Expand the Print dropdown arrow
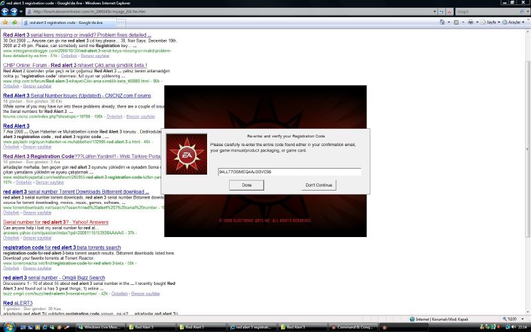 coord(477,23)
